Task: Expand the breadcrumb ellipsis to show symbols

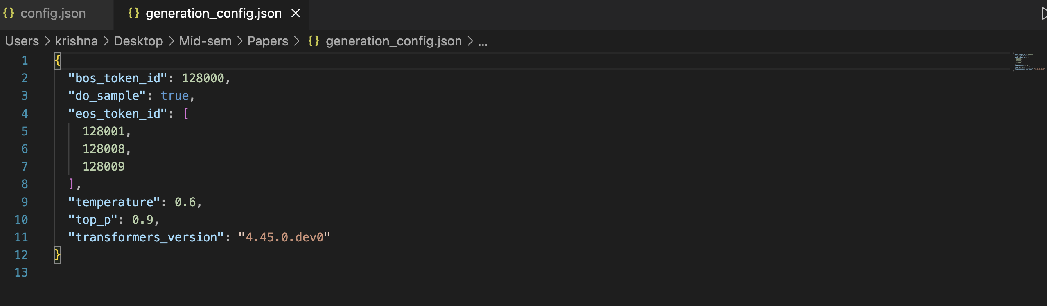Action: tap(483, 41)
